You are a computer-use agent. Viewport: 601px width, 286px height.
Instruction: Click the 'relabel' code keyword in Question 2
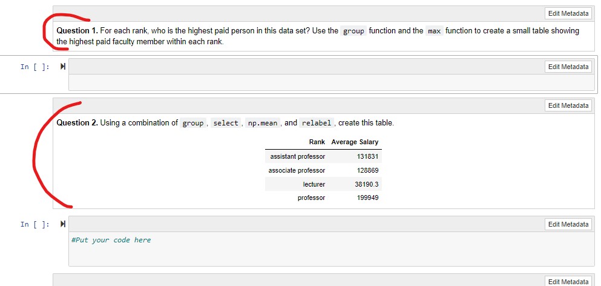click(x=316, y=123)
